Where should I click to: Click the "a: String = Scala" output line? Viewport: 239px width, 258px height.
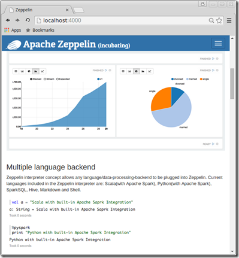(72, 210)
